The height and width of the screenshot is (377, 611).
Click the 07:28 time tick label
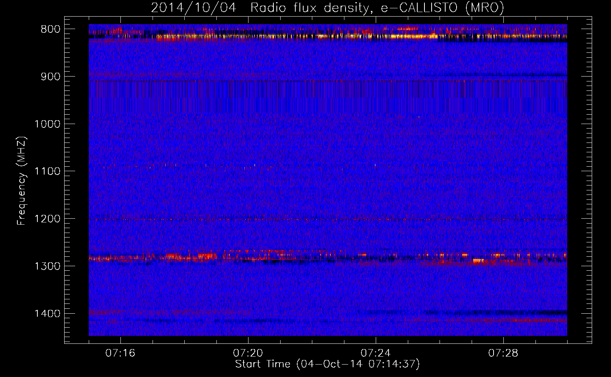click(x=503, y=353)
